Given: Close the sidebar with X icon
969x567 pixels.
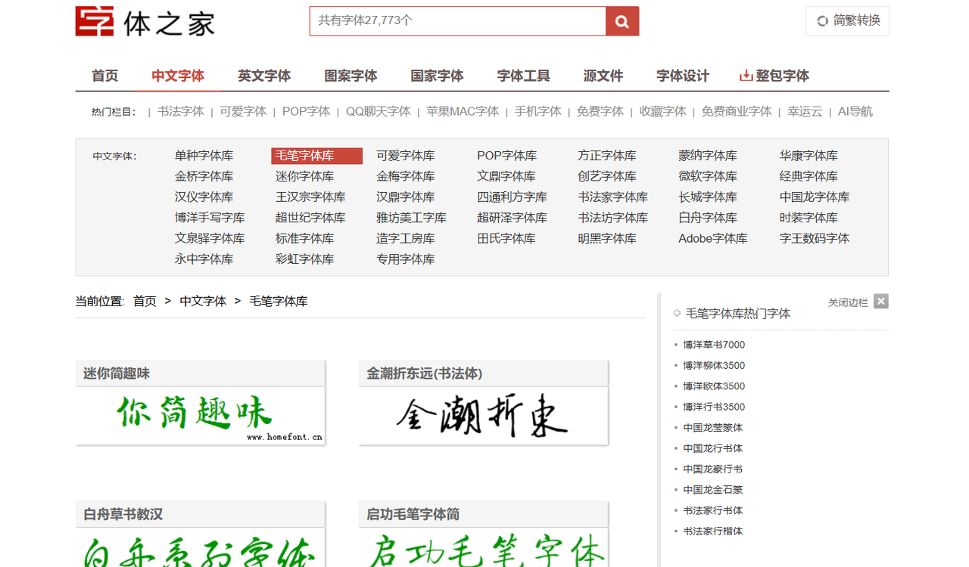Looking at the screenshot, I should (880, 302).
